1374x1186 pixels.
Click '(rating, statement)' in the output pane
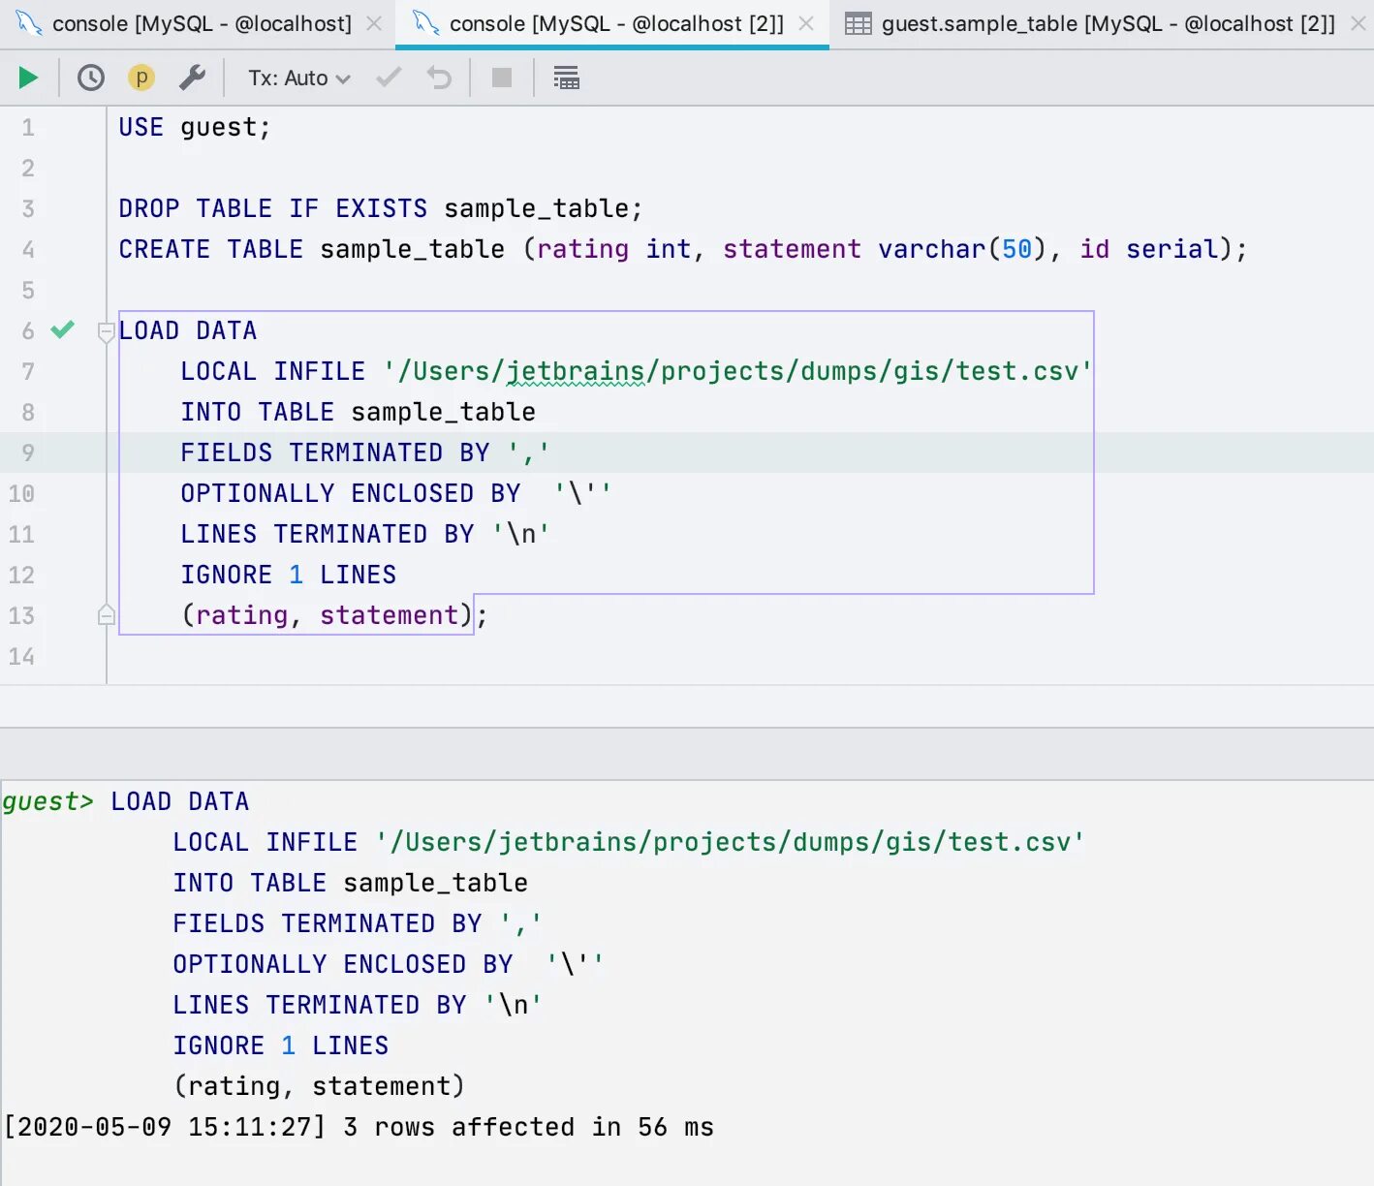click(320, 1086)
